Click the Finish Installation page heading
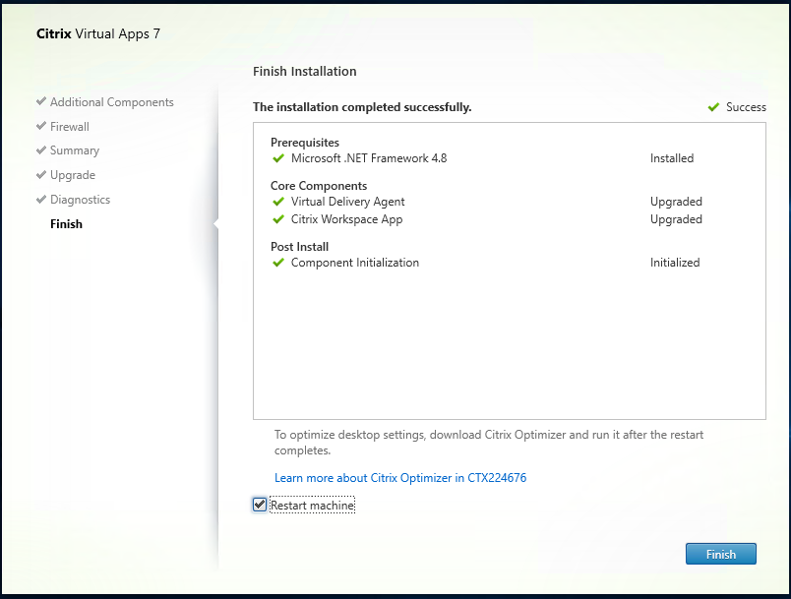 [305, 71]
